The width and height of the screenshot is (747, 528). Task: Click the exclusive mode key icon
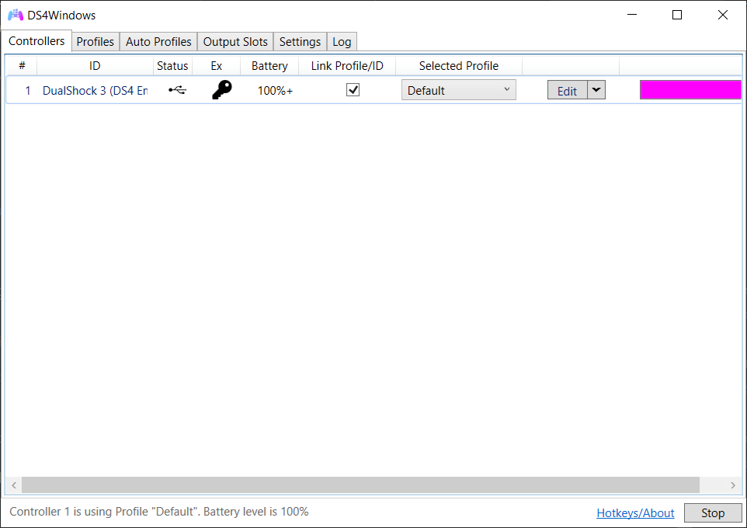(221, 89)
